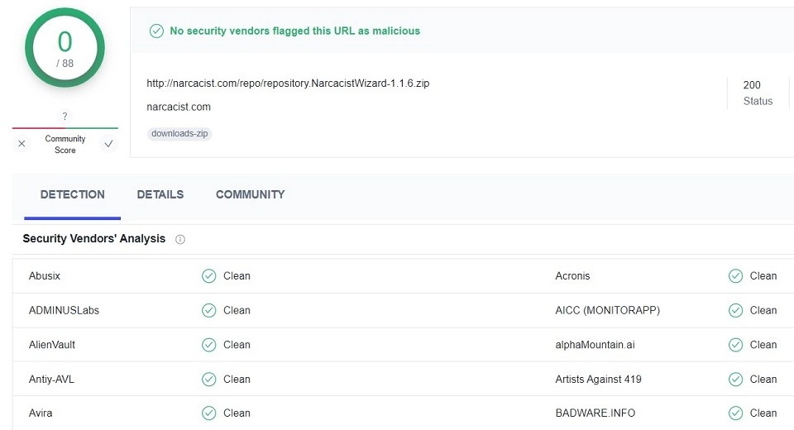Select the Acronis vendor name
Image resolution: width=794 pixels, height=430 pixels.
click(572, 276)
